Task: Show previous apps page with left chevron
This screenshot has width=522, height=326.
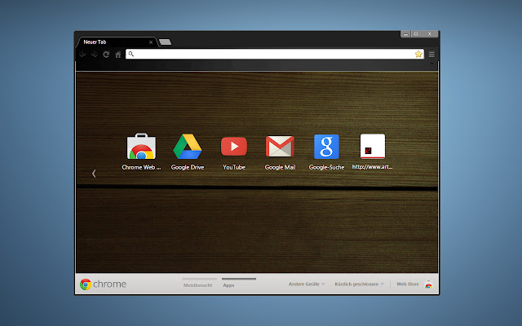Action: click(x=94, y=174)
